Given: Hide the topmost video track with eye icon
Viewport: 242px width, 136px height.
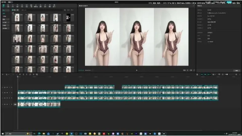Looking at the screenshot, I should [x=7, y=87].
